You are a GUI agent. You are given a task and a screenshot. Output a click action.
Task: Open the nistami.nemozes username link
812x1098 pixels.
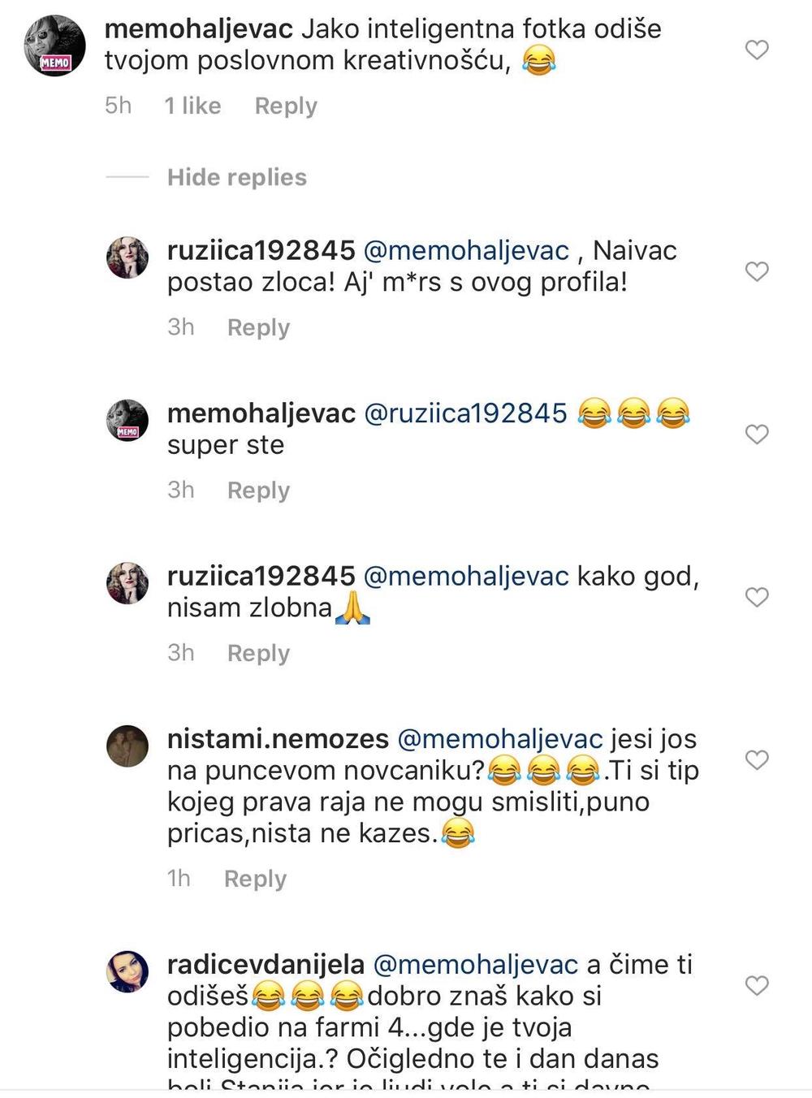click(278, 739)
